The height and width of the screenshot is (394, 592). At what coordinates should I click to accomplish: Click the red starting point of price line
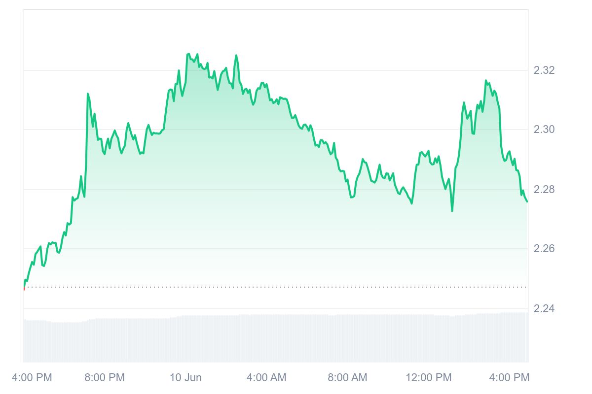click(24, 288)
